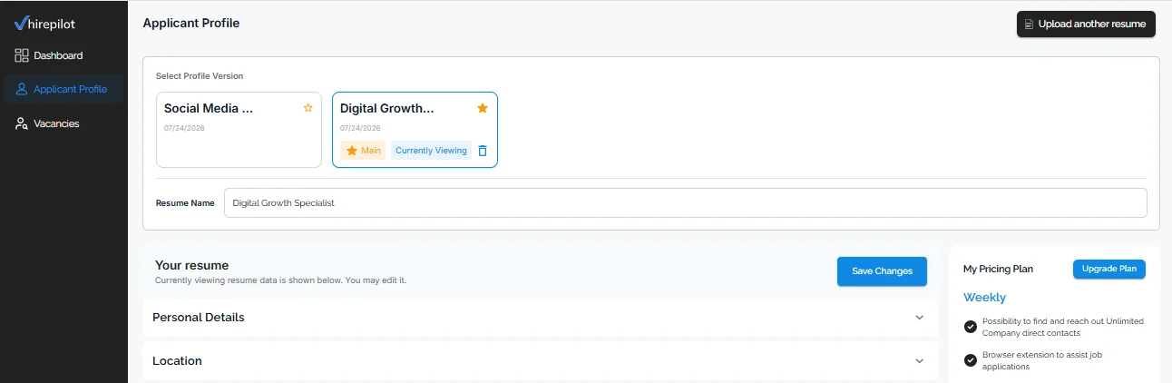The width and height of the screenshot is (1172, 383).
Task: Click Upgrade Plan
Action: [1109, 269]
